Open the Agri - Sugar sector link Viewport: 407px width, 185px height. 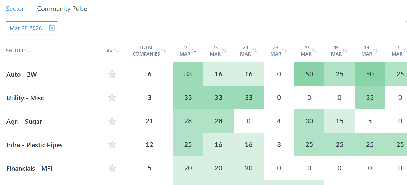point(24,122)
